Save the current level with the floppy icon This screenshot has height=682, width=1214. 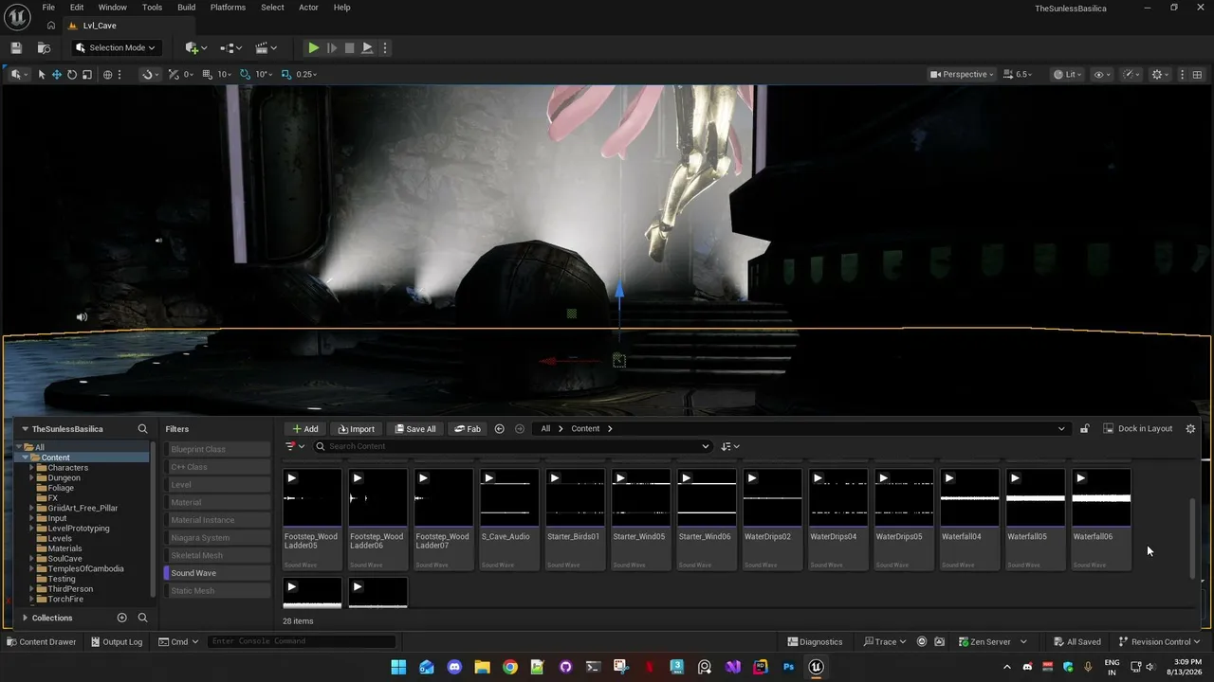click(16, 47)
